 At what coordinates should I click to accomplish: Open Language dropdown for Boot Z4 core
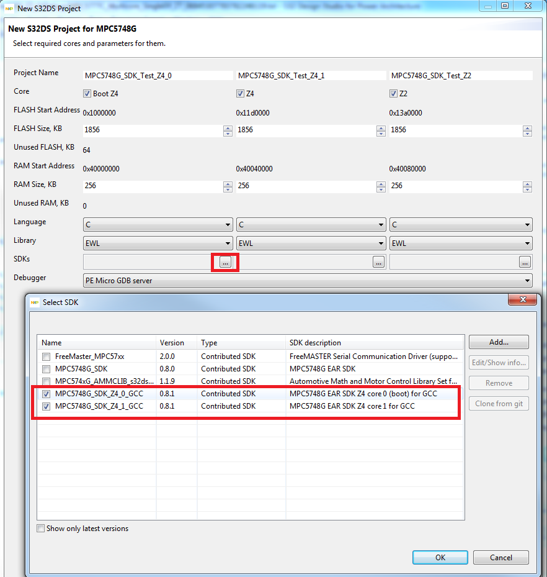(158, 224)
